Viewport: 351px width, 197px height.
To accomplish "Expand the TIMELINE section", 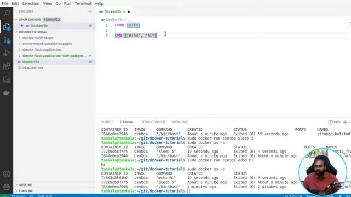I will pyautogui.click(x=26, y=191).
